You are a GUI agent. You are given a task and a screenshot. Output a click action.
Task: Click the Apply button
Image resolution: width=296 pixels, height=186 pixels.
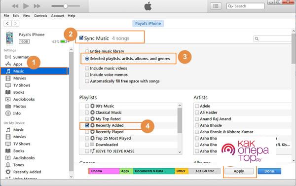tap(239, 171)
